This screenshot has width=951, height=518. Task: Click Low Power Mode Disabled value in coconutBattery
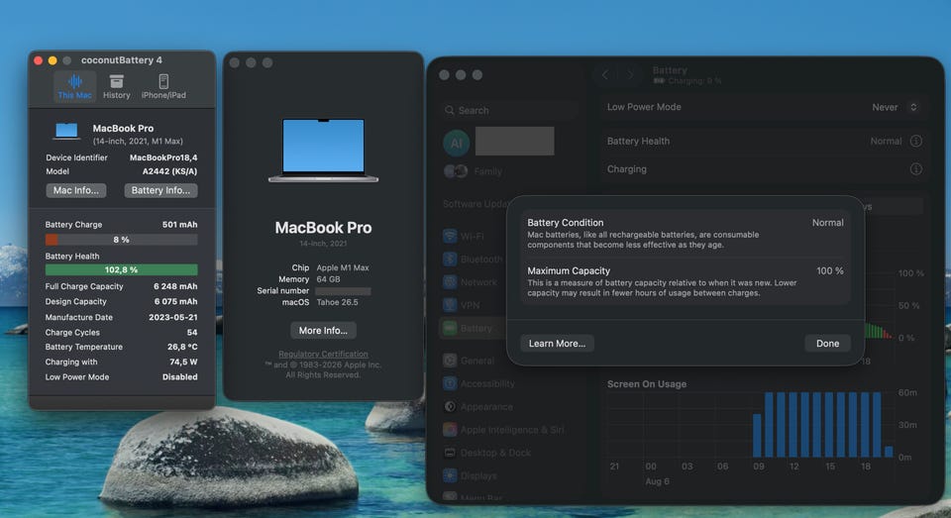[179, 376]
